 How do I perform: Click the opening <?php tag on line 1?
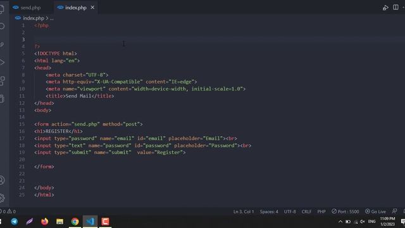click(41, 25)
